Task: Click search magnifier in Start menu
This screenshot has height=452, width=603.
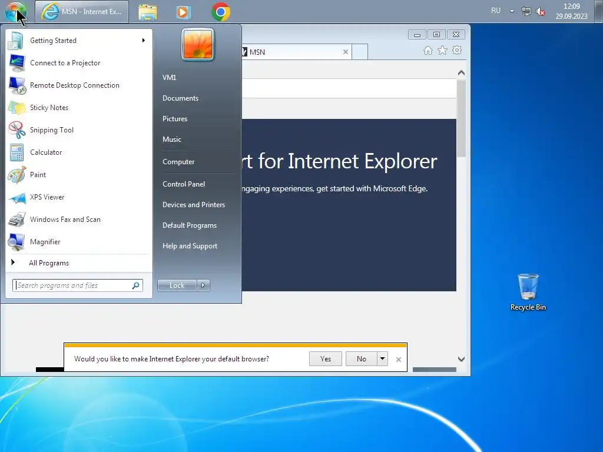Action: click(136, 285)
